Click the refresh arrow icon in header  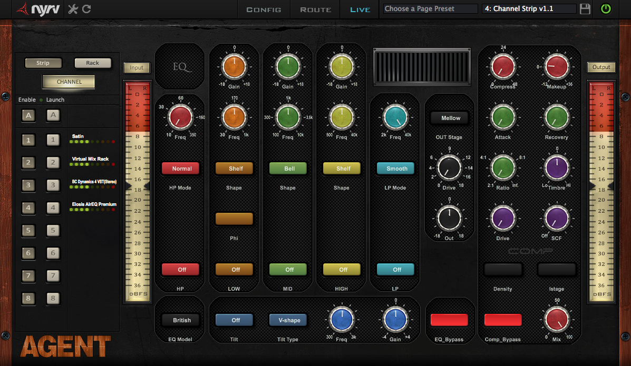86,9
